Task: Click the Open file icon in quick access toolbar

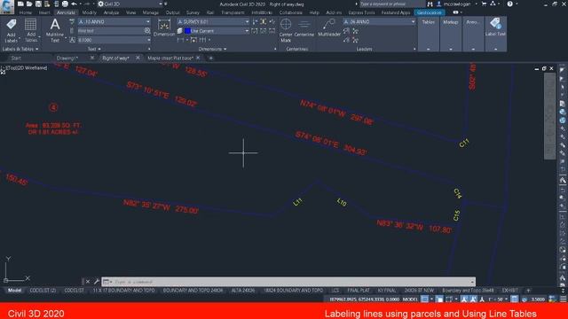Action: coord(29,4)
